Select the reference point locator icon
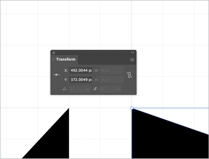Viewport: 209px width, 159px height. 56,75
